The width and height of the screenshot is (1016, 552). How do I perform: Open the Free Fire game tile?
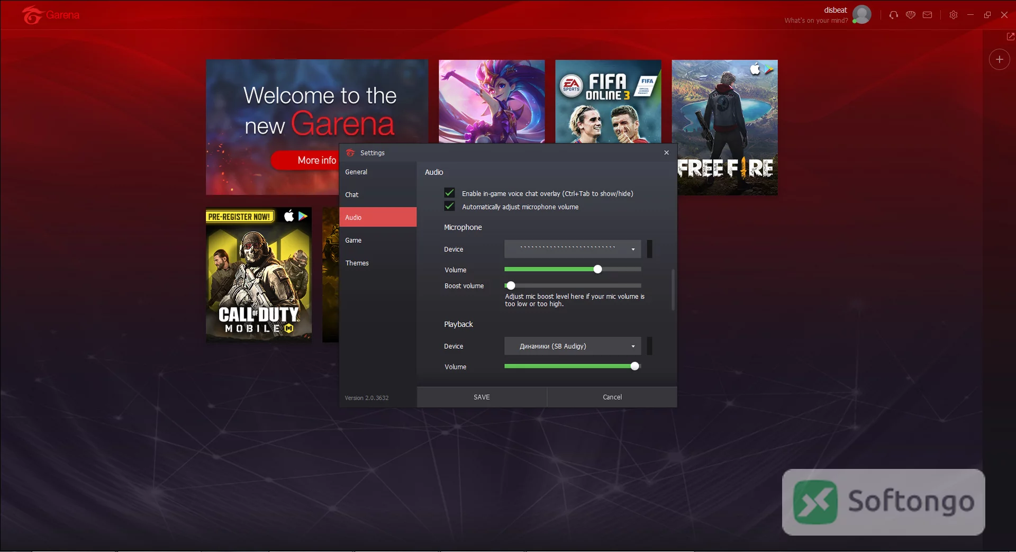(725, 128)
